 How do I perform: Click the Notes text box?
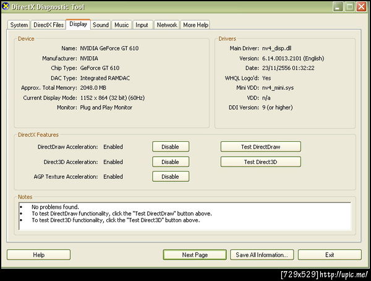pos(185,216)
